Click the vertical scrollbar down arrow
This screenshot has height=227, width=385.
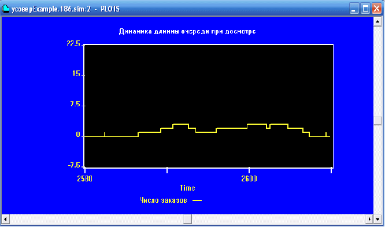[x=377, y=219]
